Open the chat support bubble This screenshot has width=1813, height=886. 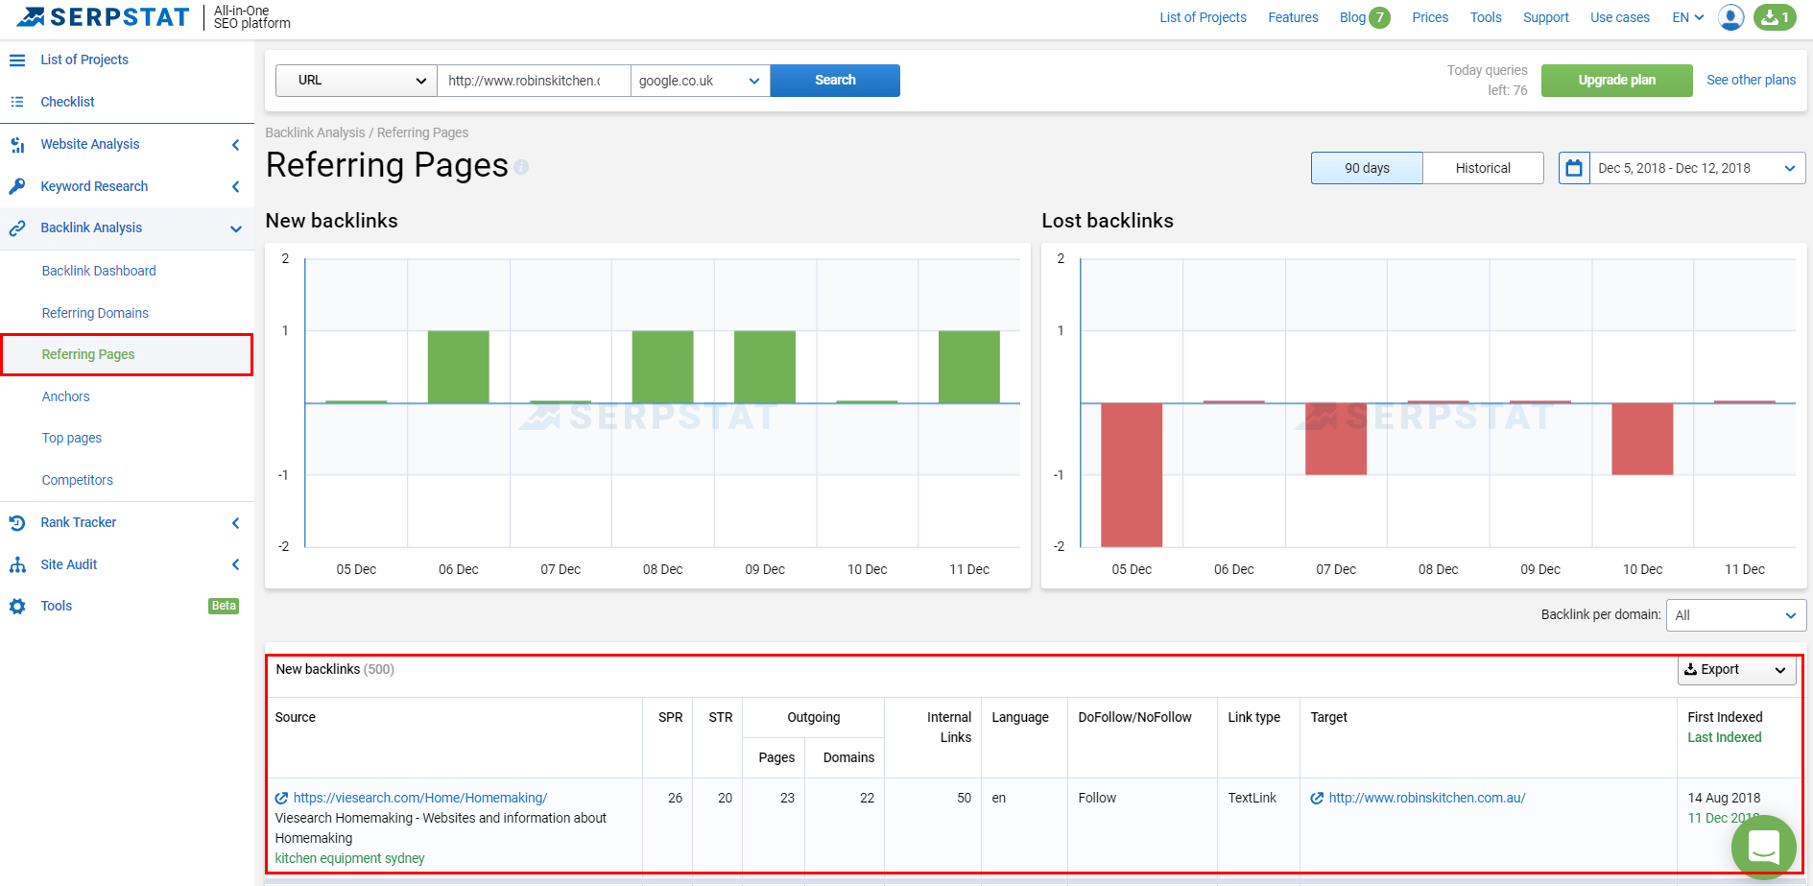point(1763,847)
